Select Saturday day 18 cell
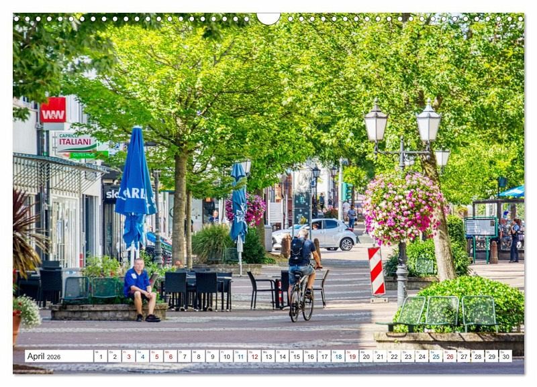The width and height of the screenshot is (537, 387). (338, 356)
